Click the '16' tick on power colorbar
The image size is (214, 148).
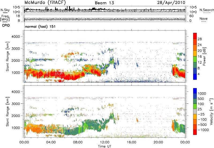tap(200, 57)
